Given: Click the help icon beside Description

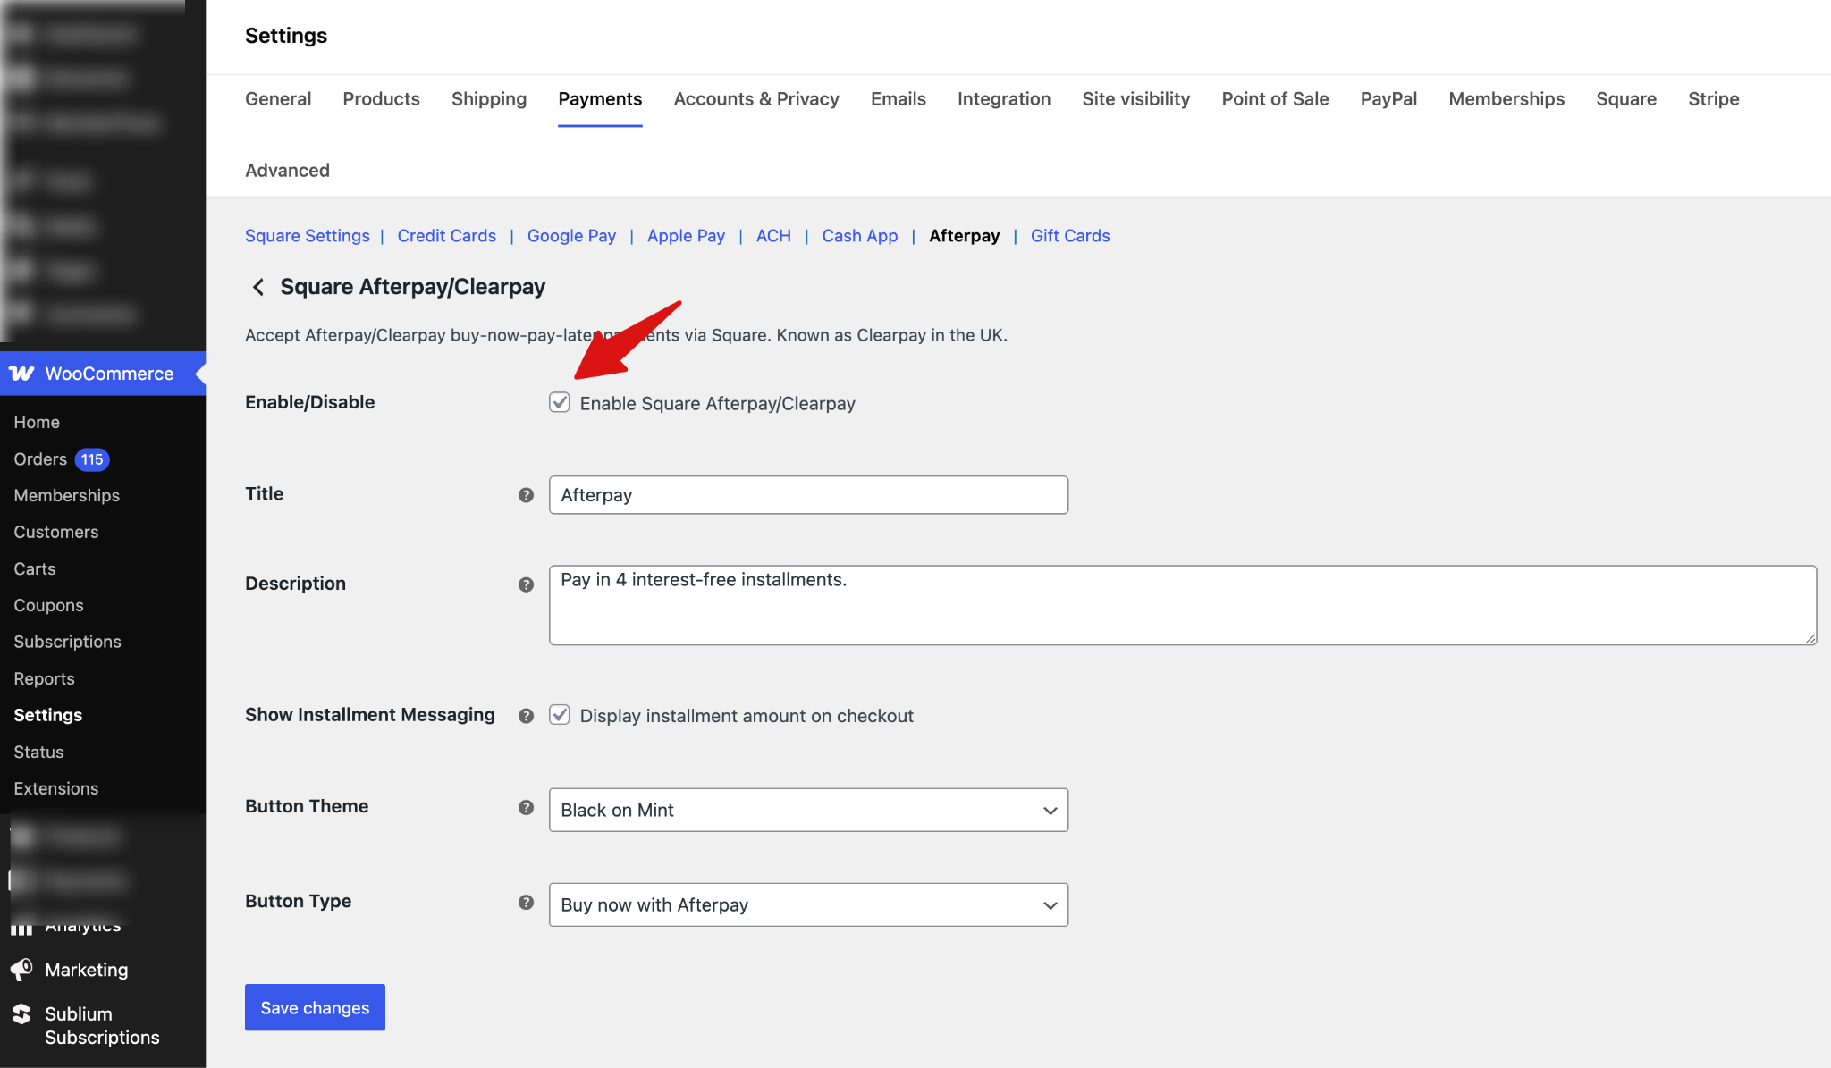Looking at the screenshot, I should pos(526,584).
